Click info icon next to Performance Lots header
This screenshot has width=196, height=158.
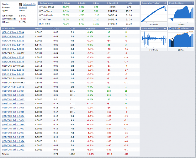(126, 3)
